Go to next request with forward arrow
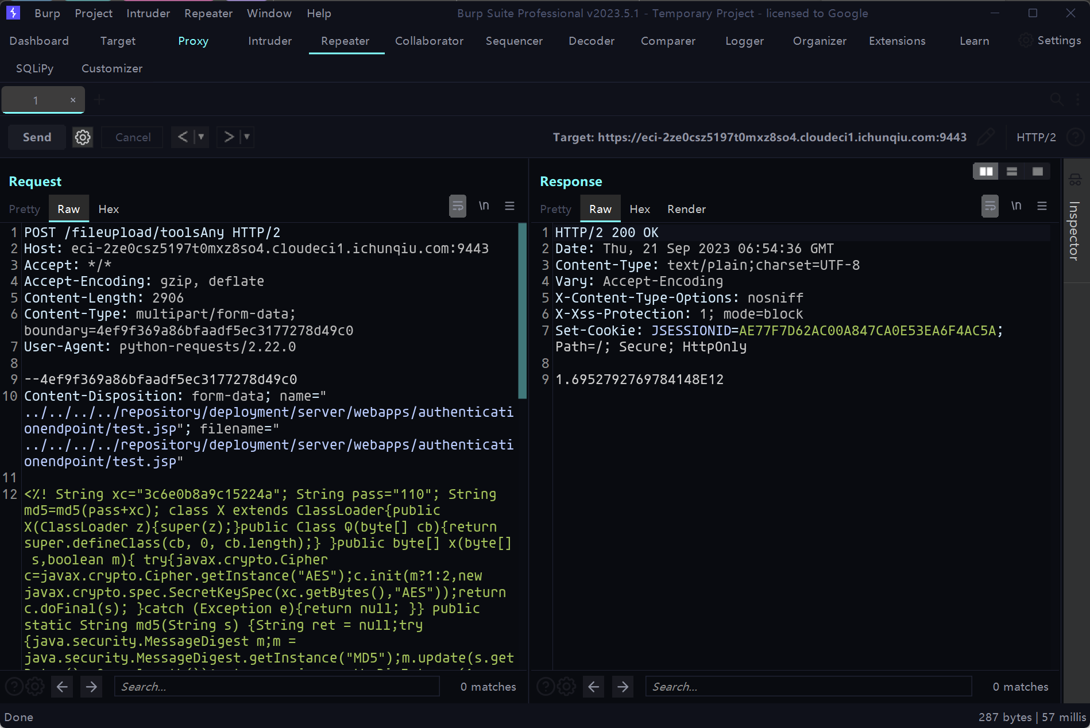 point(229,137)
